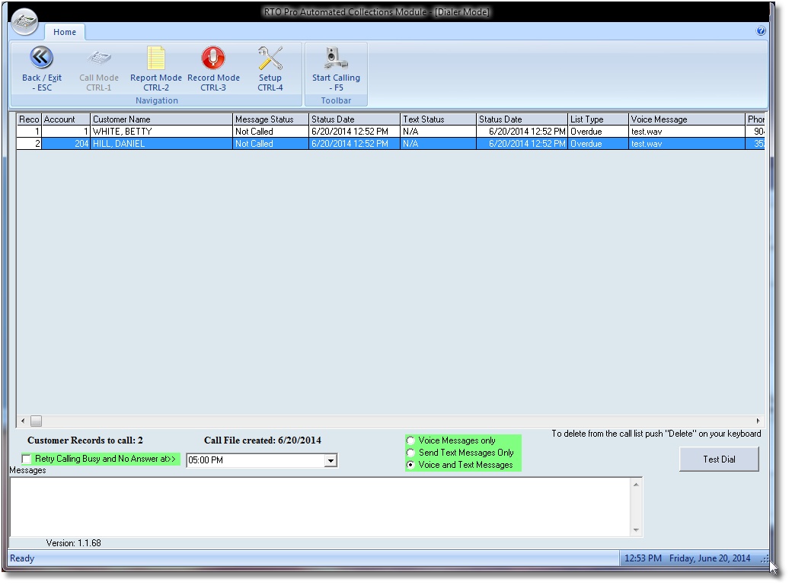Enable Retry Calling Busy and No Answer
792x585 pixels.
(27, 459)
